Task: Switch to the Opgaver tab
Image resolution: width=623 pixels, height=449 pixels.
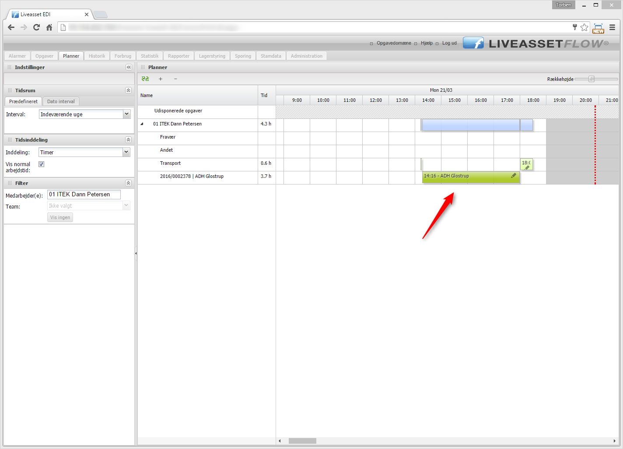Action: coord(44,56)
